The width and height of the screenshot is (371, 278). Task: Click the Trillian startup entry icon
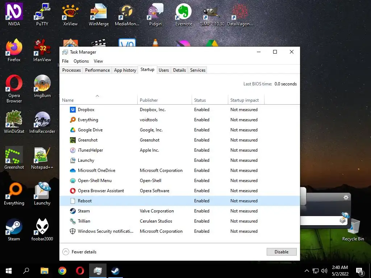tap(72, 221)
